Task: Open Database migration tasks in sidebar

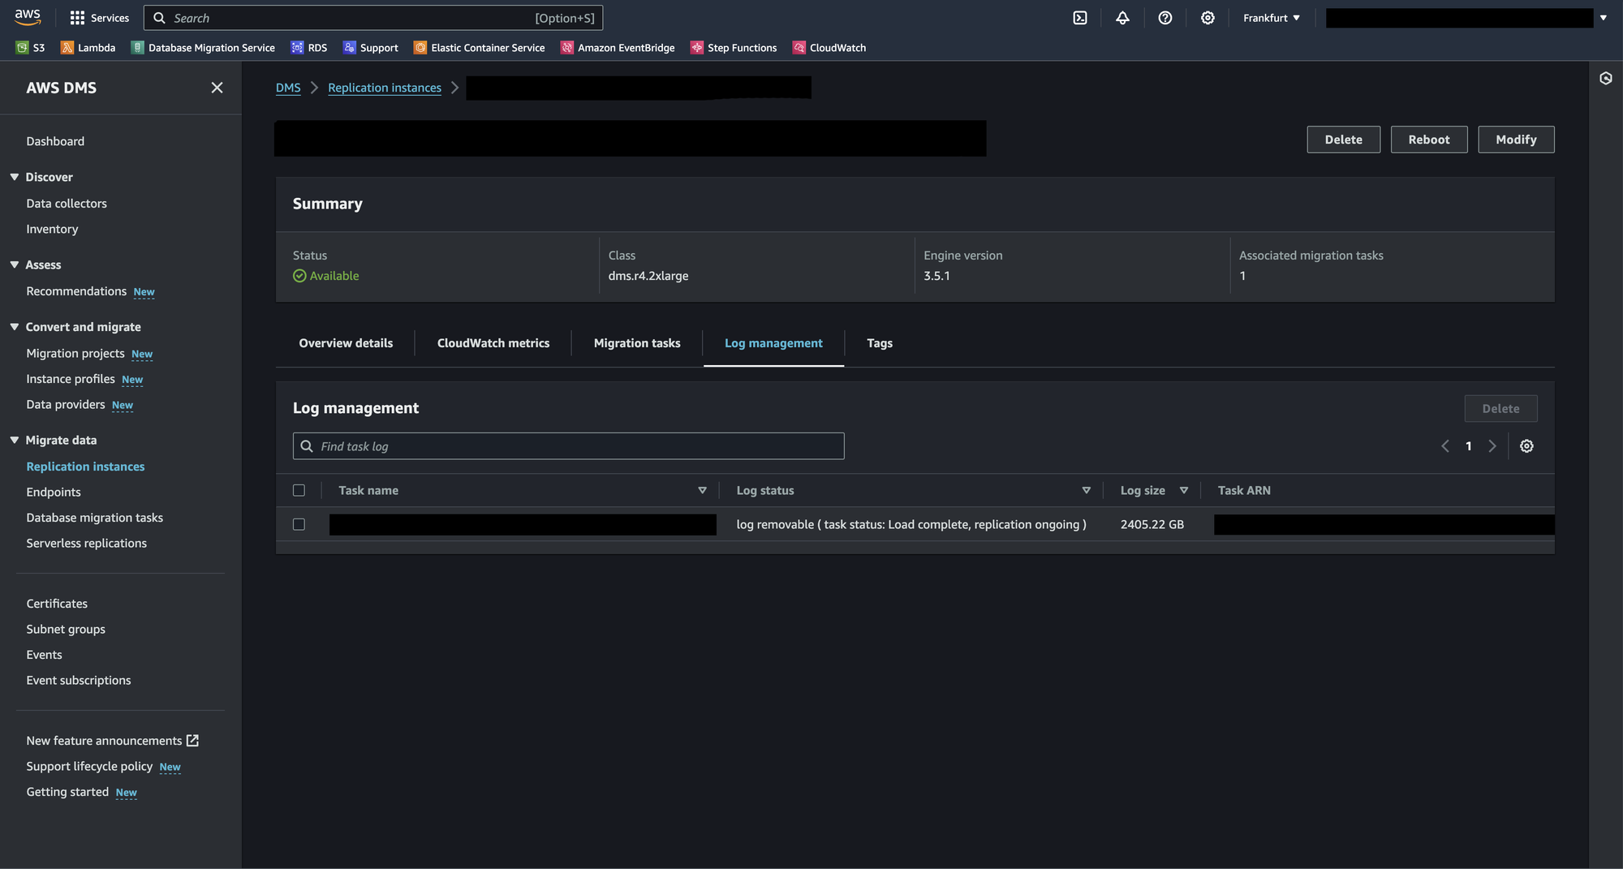Action: pos(94,518)
